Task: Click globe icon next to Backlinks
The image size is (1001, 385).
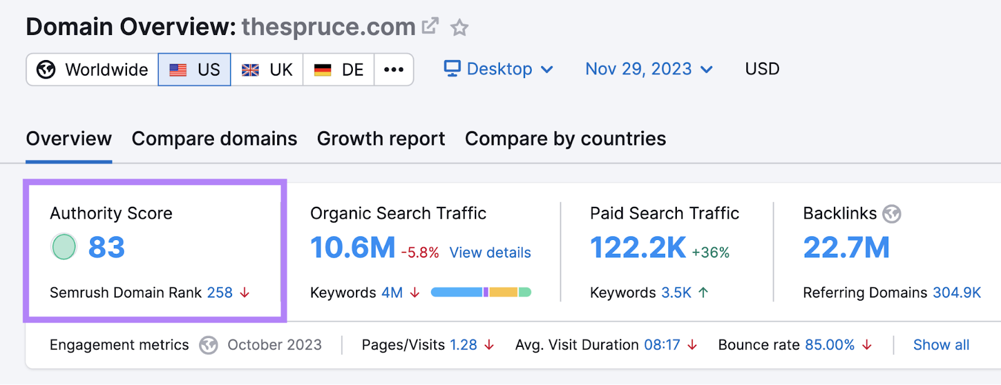Action: pyautogui.click(x=892, y=214)
